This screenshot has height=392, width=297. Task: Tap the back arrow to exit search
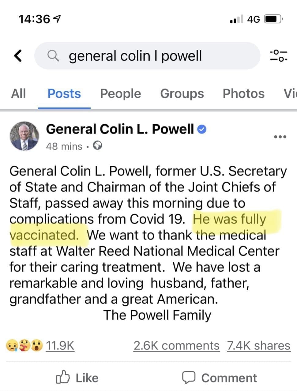tap(17, 55)
